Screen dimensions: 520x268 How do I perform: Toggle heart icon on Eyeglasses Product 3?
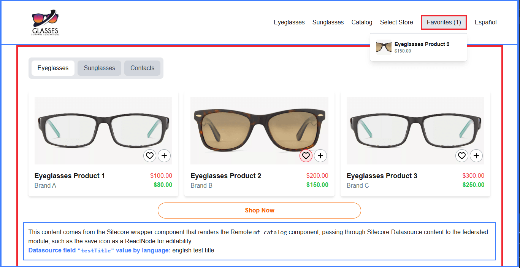coord(462,156)
